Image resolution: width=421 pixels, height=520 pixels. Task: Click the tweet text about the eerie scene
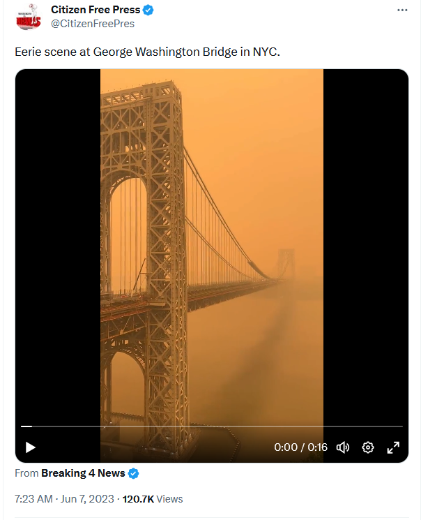[x=147, y=52]
